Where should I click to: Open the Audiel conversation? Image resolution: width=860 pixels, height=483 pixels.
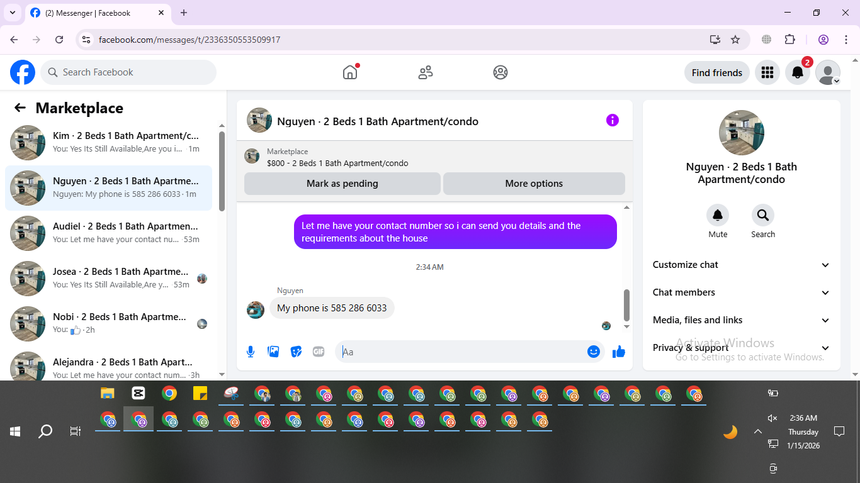pyautogui.click(x=108, y=233)
